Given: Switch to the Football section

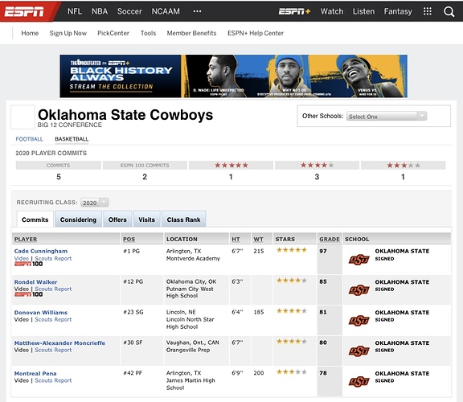Looking at the screenshot, I should coord(29,139).
